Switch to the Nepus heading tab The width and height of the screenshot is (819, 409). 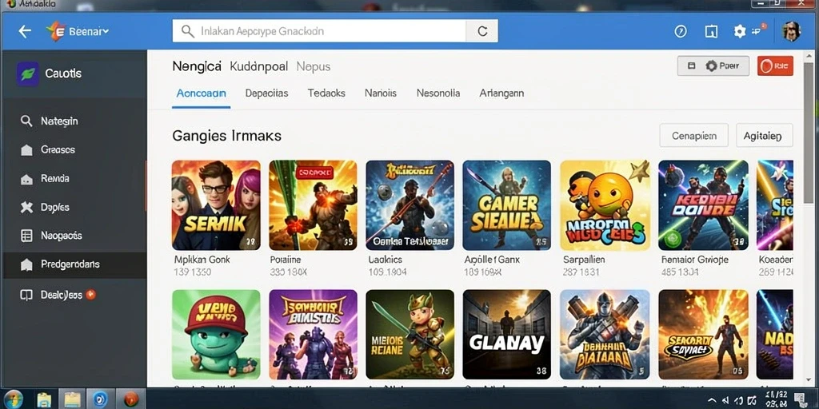tap(314, 66)
